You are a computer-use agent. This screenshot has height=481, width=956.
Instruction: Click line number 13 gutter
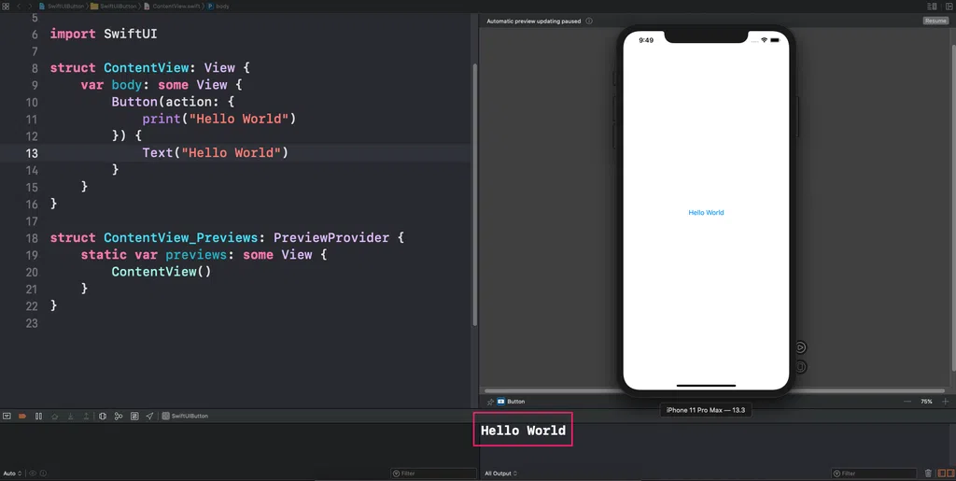coord(32,153)
